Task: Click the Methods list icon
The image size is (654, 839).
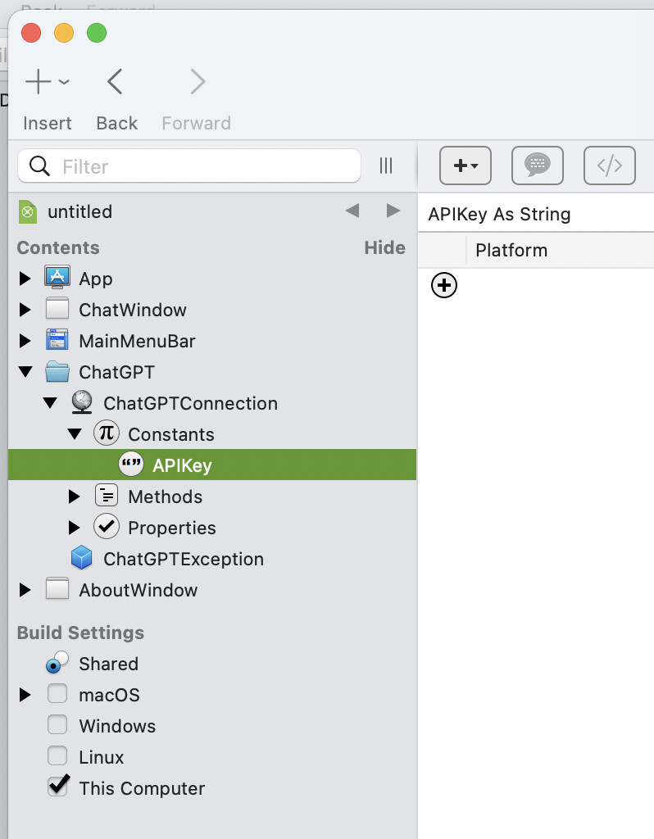Action: [107, 496]
